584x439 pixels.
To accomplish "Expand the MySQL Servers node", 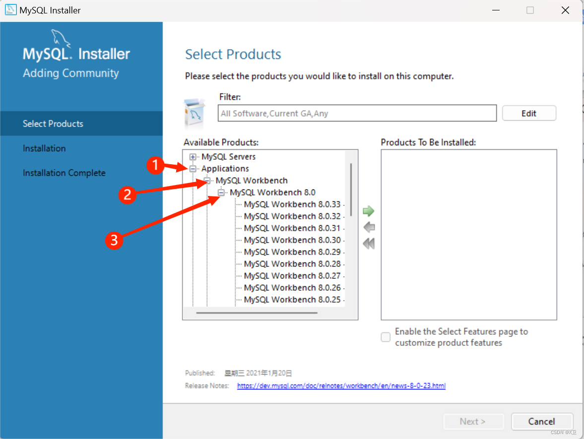I will click(x=193, y=156).
